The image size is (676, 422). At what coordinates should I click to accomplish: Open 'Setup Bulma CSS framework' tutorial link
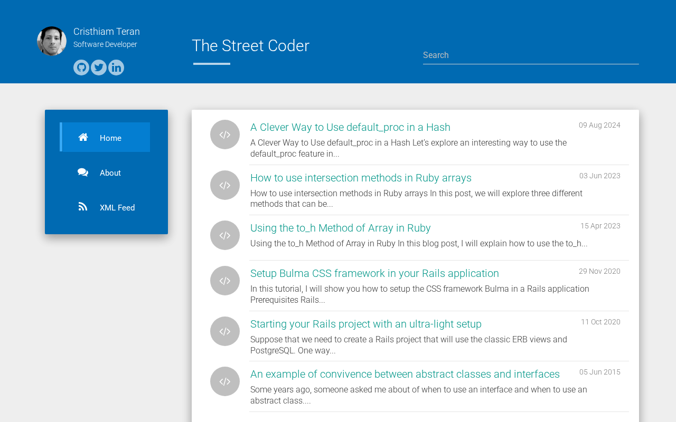(374, 273)
